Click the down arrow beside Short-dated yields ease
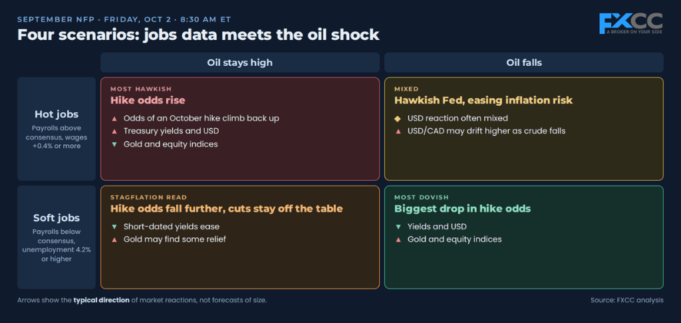 [x=114, y=227]
